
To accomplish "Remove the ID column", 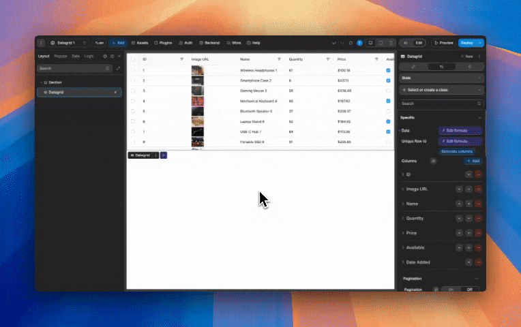I will tap(478, 174).
